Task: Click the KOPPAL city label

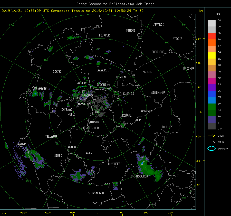Action: [x=127, y=116]
